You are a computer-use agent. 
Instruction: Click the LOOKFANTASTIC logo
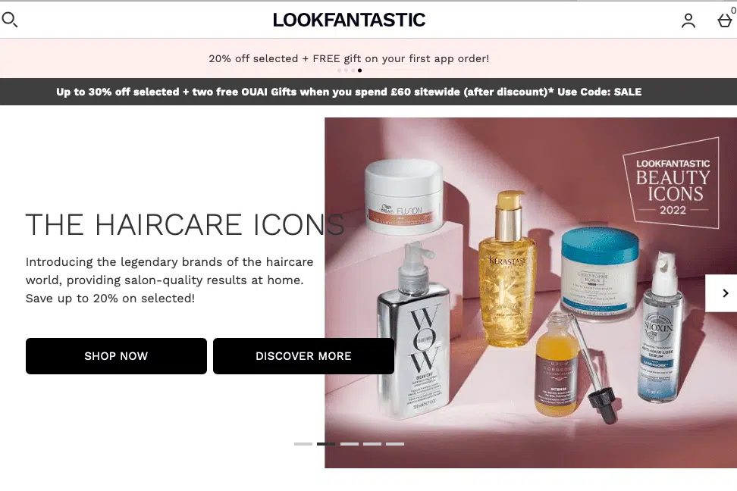(x=349, y=20)
